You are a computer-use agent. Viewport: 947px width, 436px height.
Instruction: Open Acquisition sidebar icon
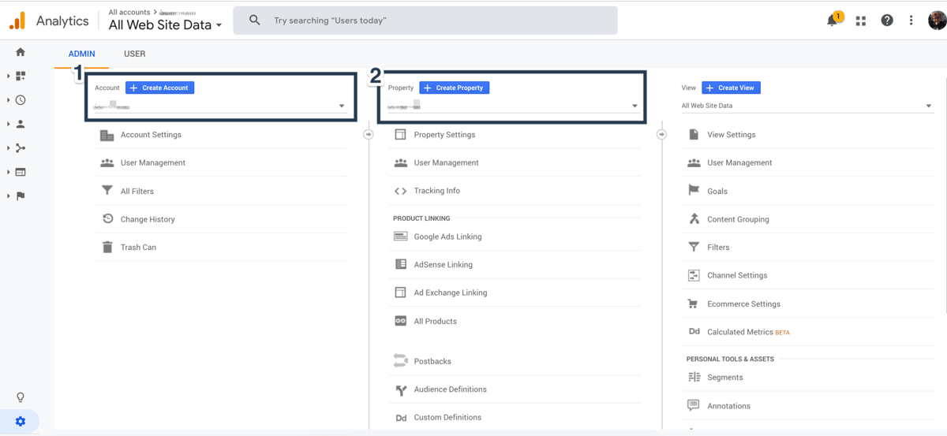point(21,147)
